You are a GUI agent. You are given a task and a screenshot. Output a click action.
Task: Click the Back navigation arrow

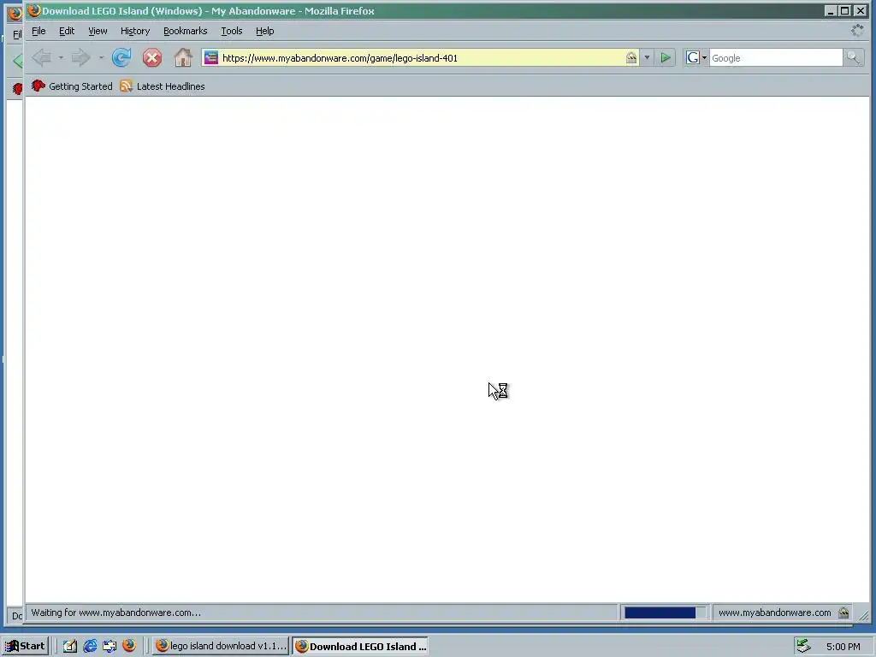coord(42,57)
